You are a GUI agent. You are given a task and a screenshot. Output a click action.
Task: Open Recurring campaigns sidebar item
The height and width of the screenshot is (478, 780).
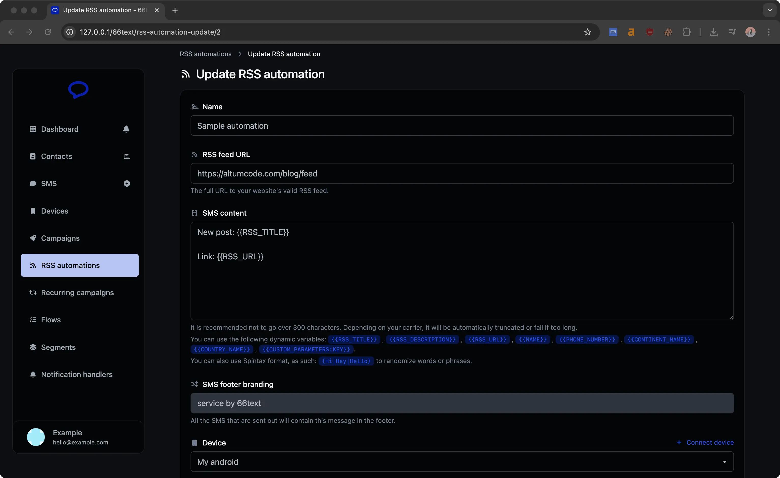click(77, 293)
